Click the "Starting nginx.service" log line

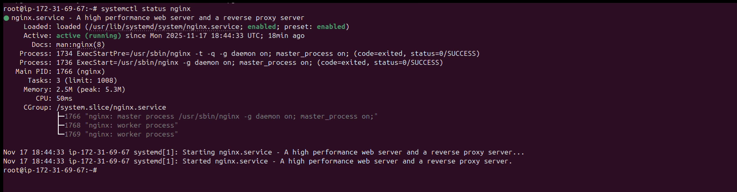point(263,152)
